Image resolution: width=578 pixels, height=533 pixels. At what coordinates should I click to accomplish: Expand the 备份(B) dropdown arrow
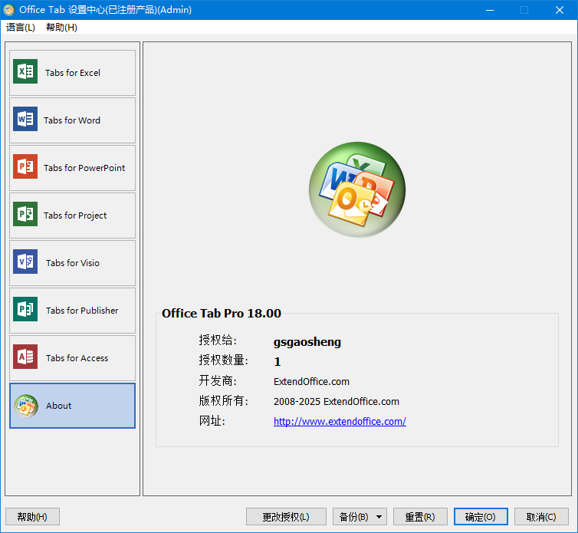[379, 517]
